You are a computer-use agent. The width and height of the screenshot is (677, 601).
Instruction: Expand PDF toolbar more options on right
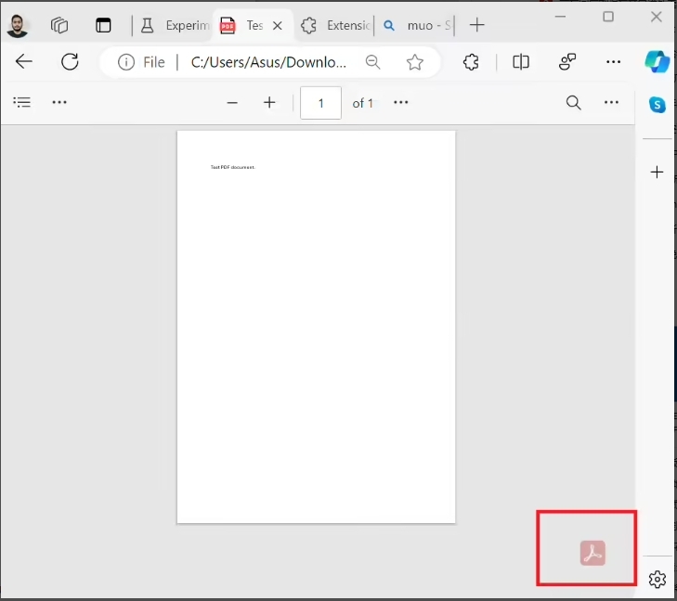(611, 103)
